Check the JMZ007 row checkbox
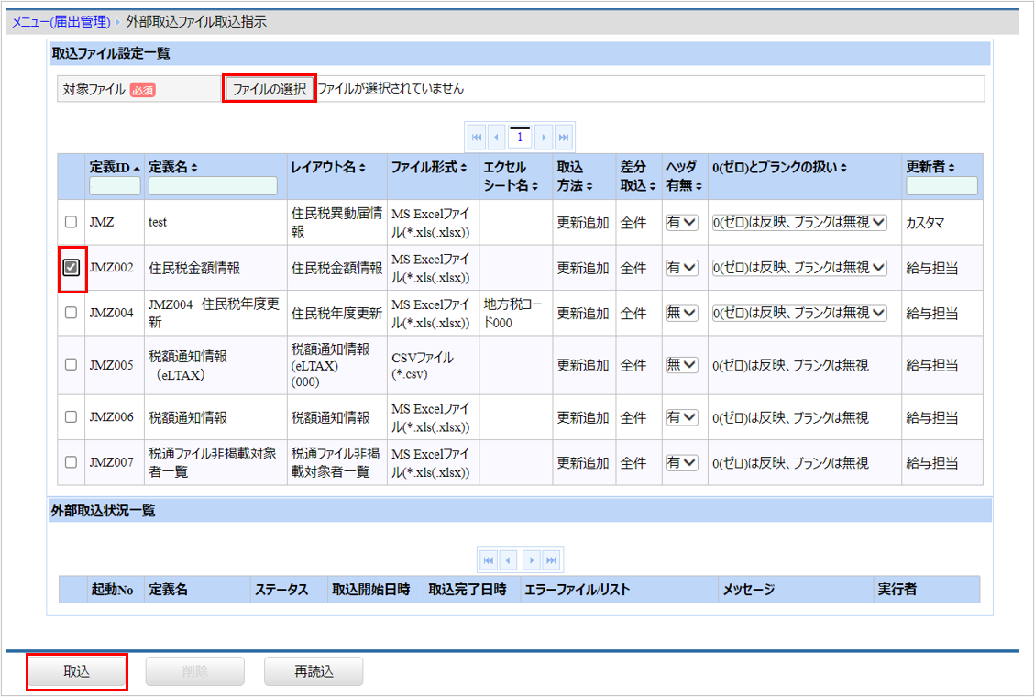Viewport: 1035px width, 697px height. (x=71, y=462)
